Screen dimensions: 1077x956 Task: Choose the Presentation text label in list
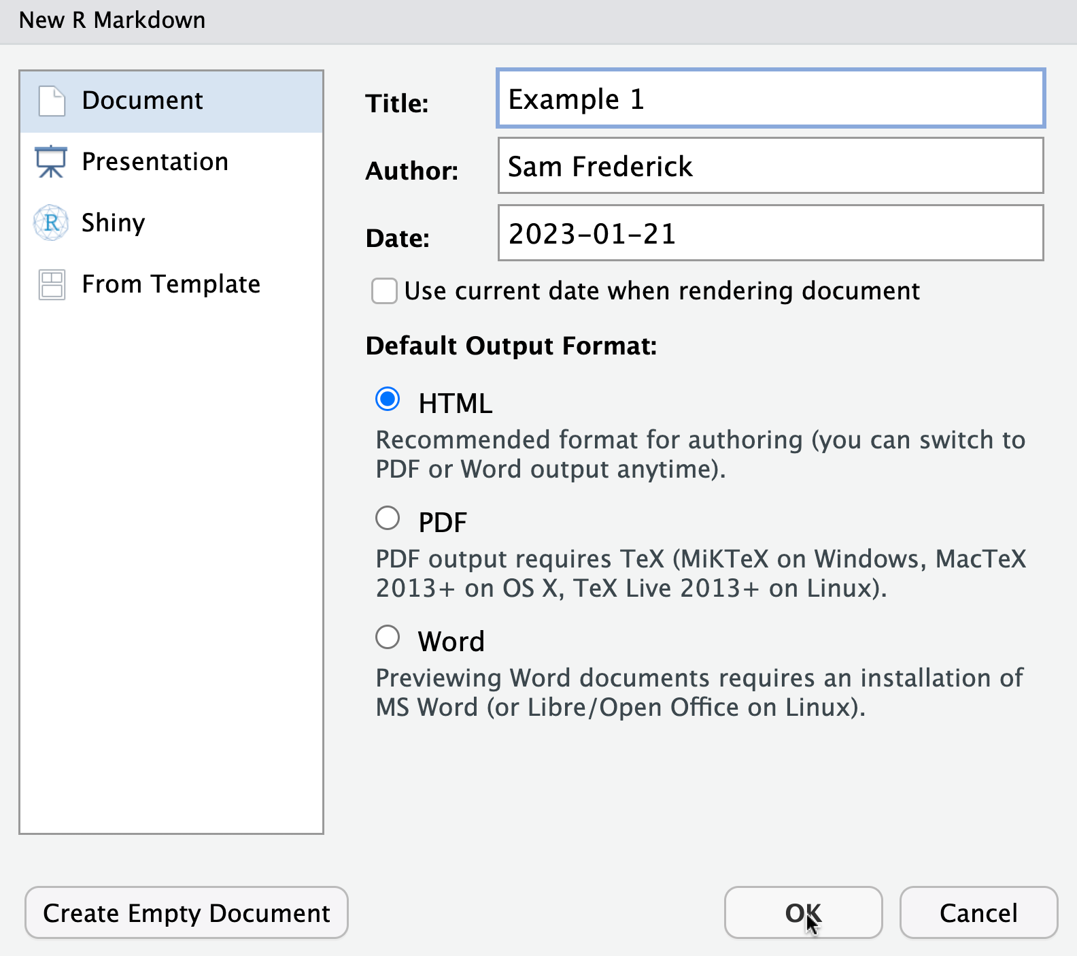pyautogui.click(x=155, y=162)
